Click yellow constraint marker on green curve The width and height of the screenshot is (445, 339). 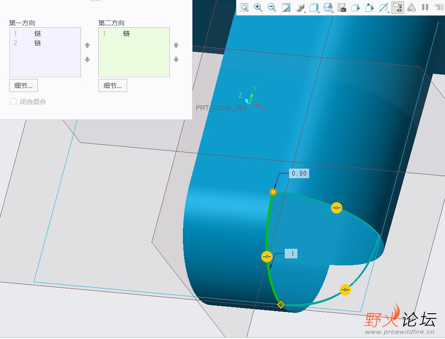tap(266, 257)
